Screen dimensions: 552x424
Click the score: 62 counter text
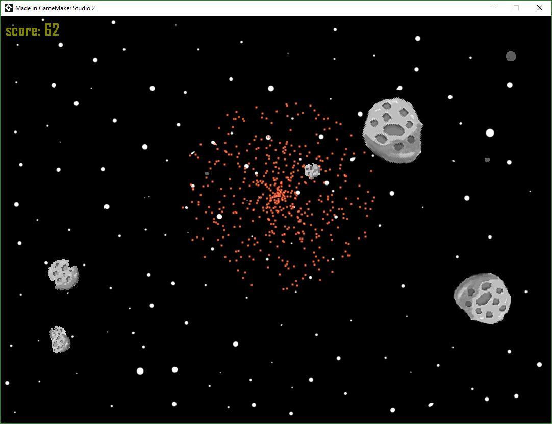tap(32, 30)
